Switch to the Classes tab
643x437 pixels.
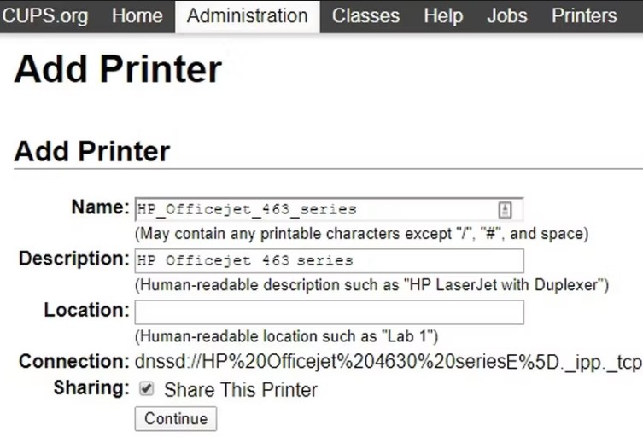365,16
